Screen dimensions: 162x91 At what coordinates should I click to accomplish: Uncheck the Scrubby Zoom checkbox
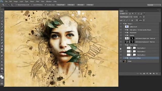click(x=46, y=5)
